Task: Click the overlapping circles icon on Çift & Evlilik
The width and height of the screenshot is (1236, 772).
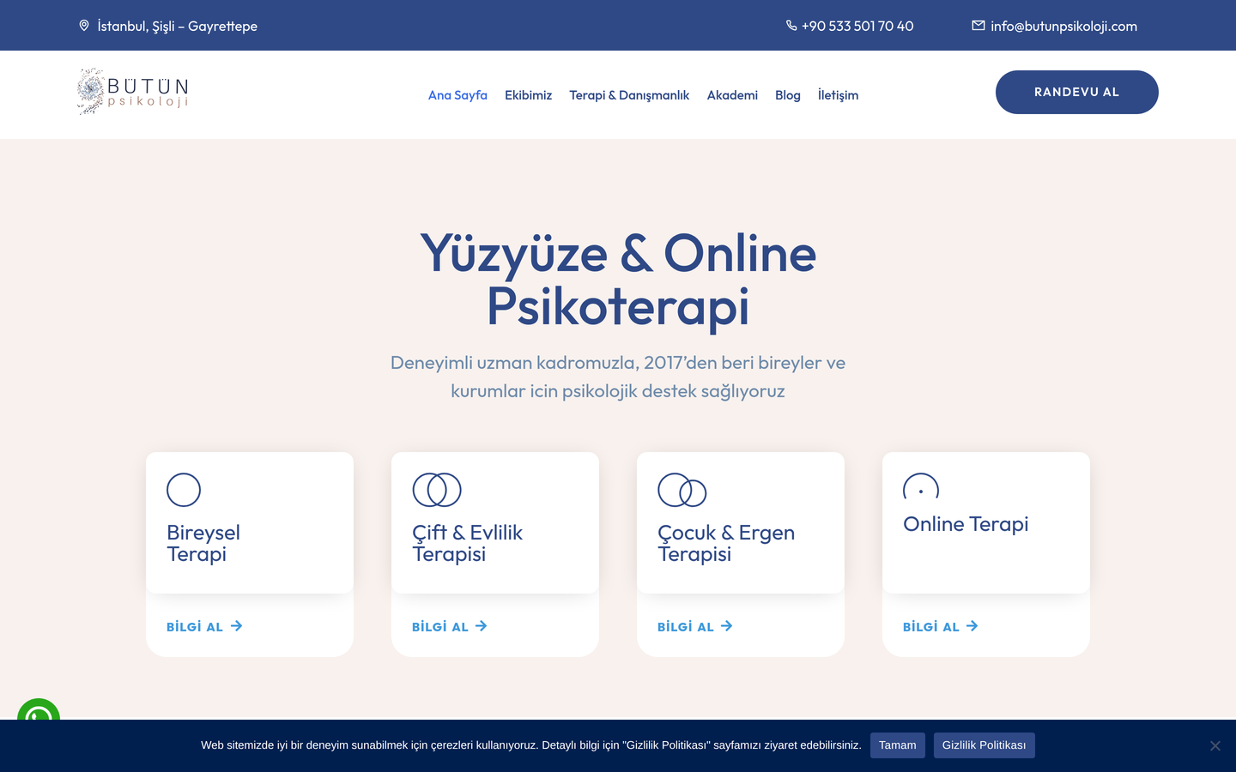Action: [437, 490]
